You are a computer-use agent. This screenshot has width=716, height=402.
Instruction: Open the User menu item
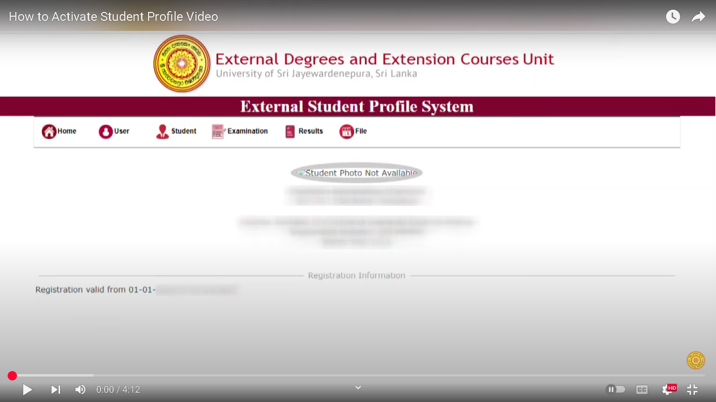[x=114, y=131]
